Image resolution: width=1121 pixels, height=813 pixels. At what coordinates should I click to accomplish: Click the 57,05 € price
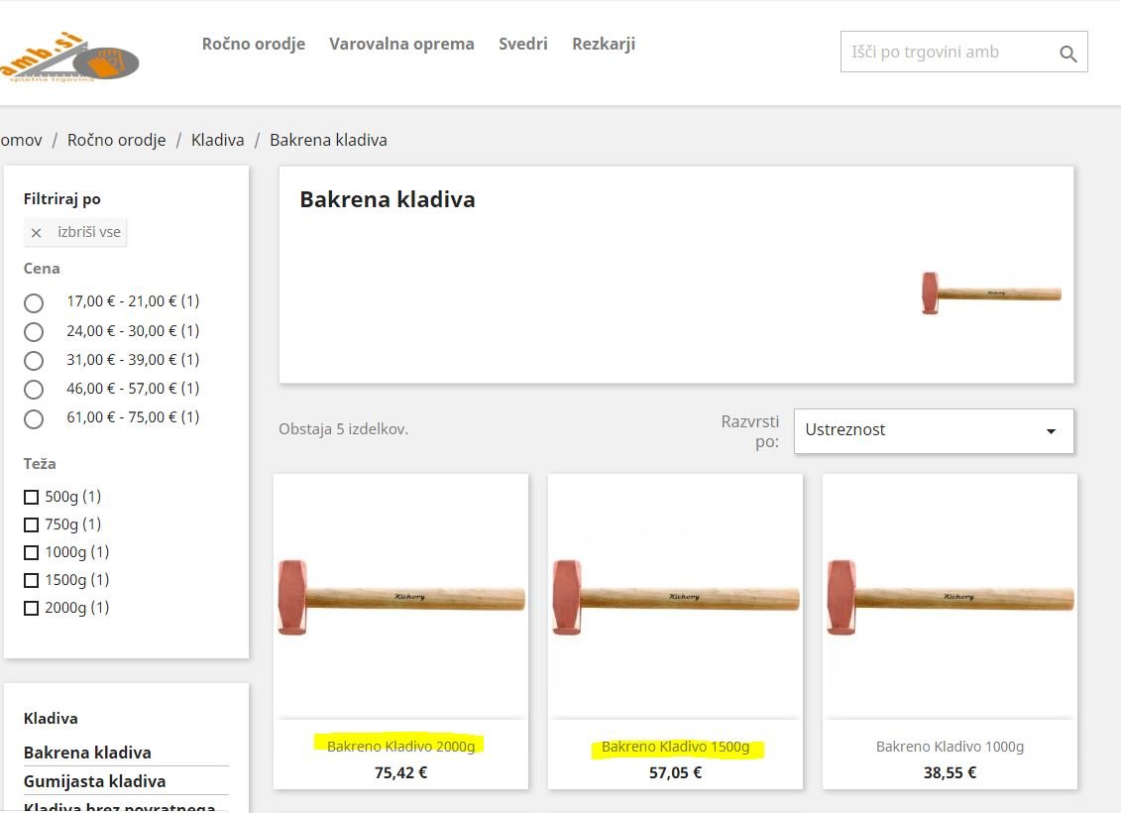coord(676,773)
